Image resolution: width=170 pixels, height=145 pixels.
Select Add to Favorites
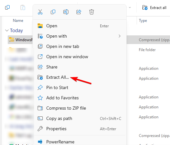pyautogui.click(x=80, y=98)
